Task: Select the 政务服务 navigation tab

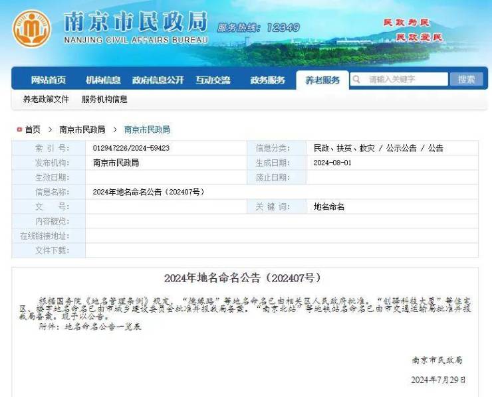Action: tap(267, 80)
